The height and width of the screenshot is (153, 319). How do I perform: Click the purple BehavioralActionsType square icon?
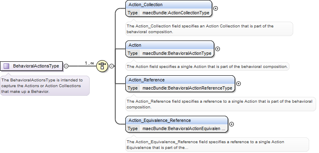click(x=7, y=66)
